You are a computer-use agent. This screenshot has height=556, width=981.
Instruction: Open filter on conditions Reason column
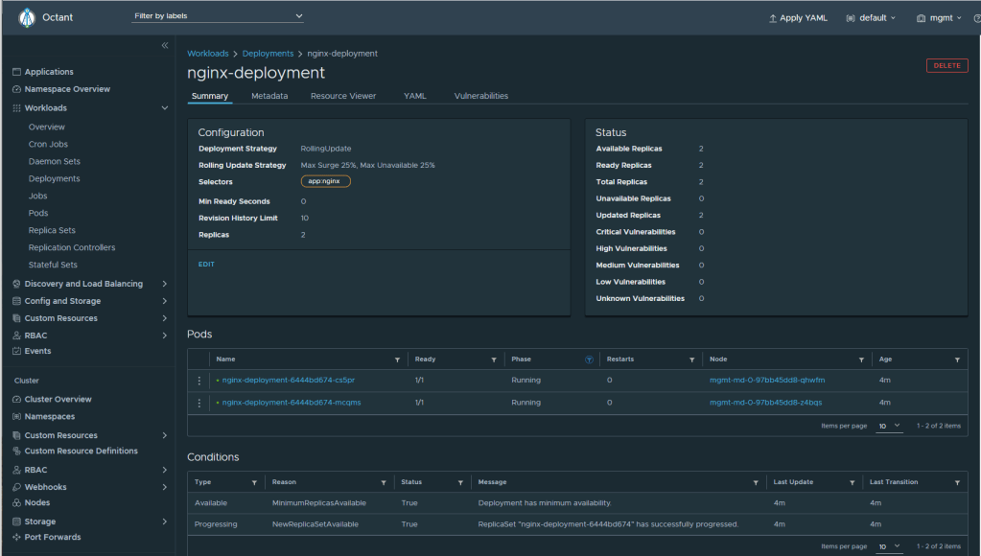click(x=383, y=482)
